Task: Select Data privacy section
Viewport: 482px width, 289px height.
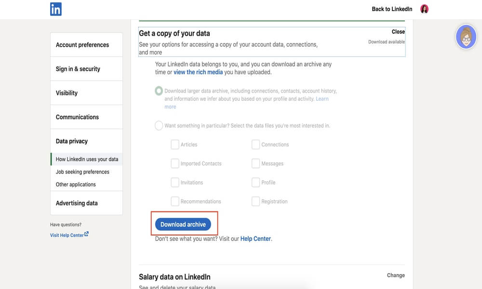Action: tap(86, 141)
